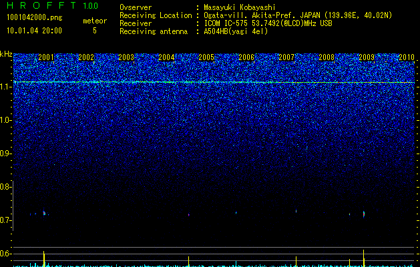Click the 0.8 frequency axis label
Viewport: 420px width, 267px height.
pos(5,187)
